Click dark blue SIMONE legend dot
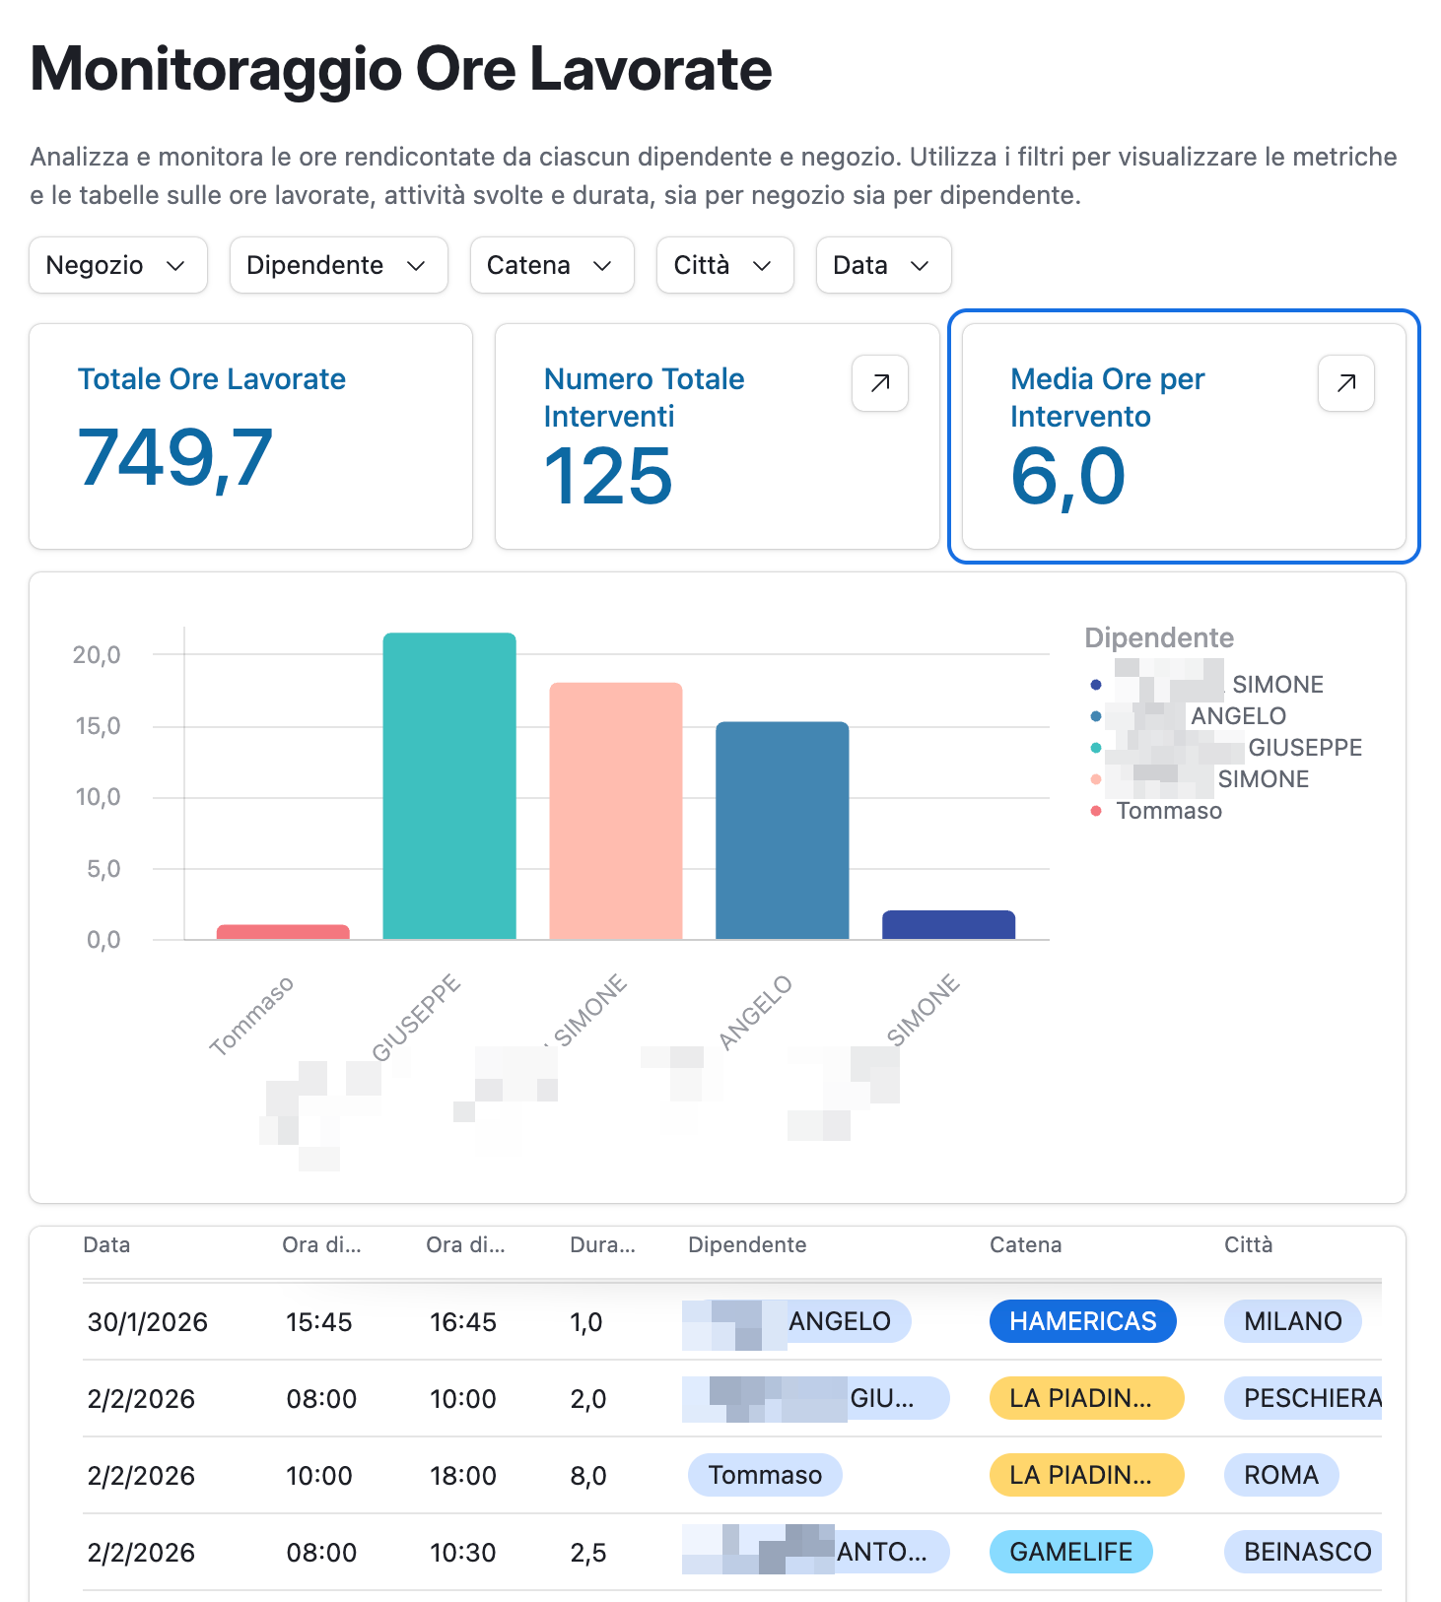The width and height of the screenshot is (1441, 1602). (x=1096, y=685)
